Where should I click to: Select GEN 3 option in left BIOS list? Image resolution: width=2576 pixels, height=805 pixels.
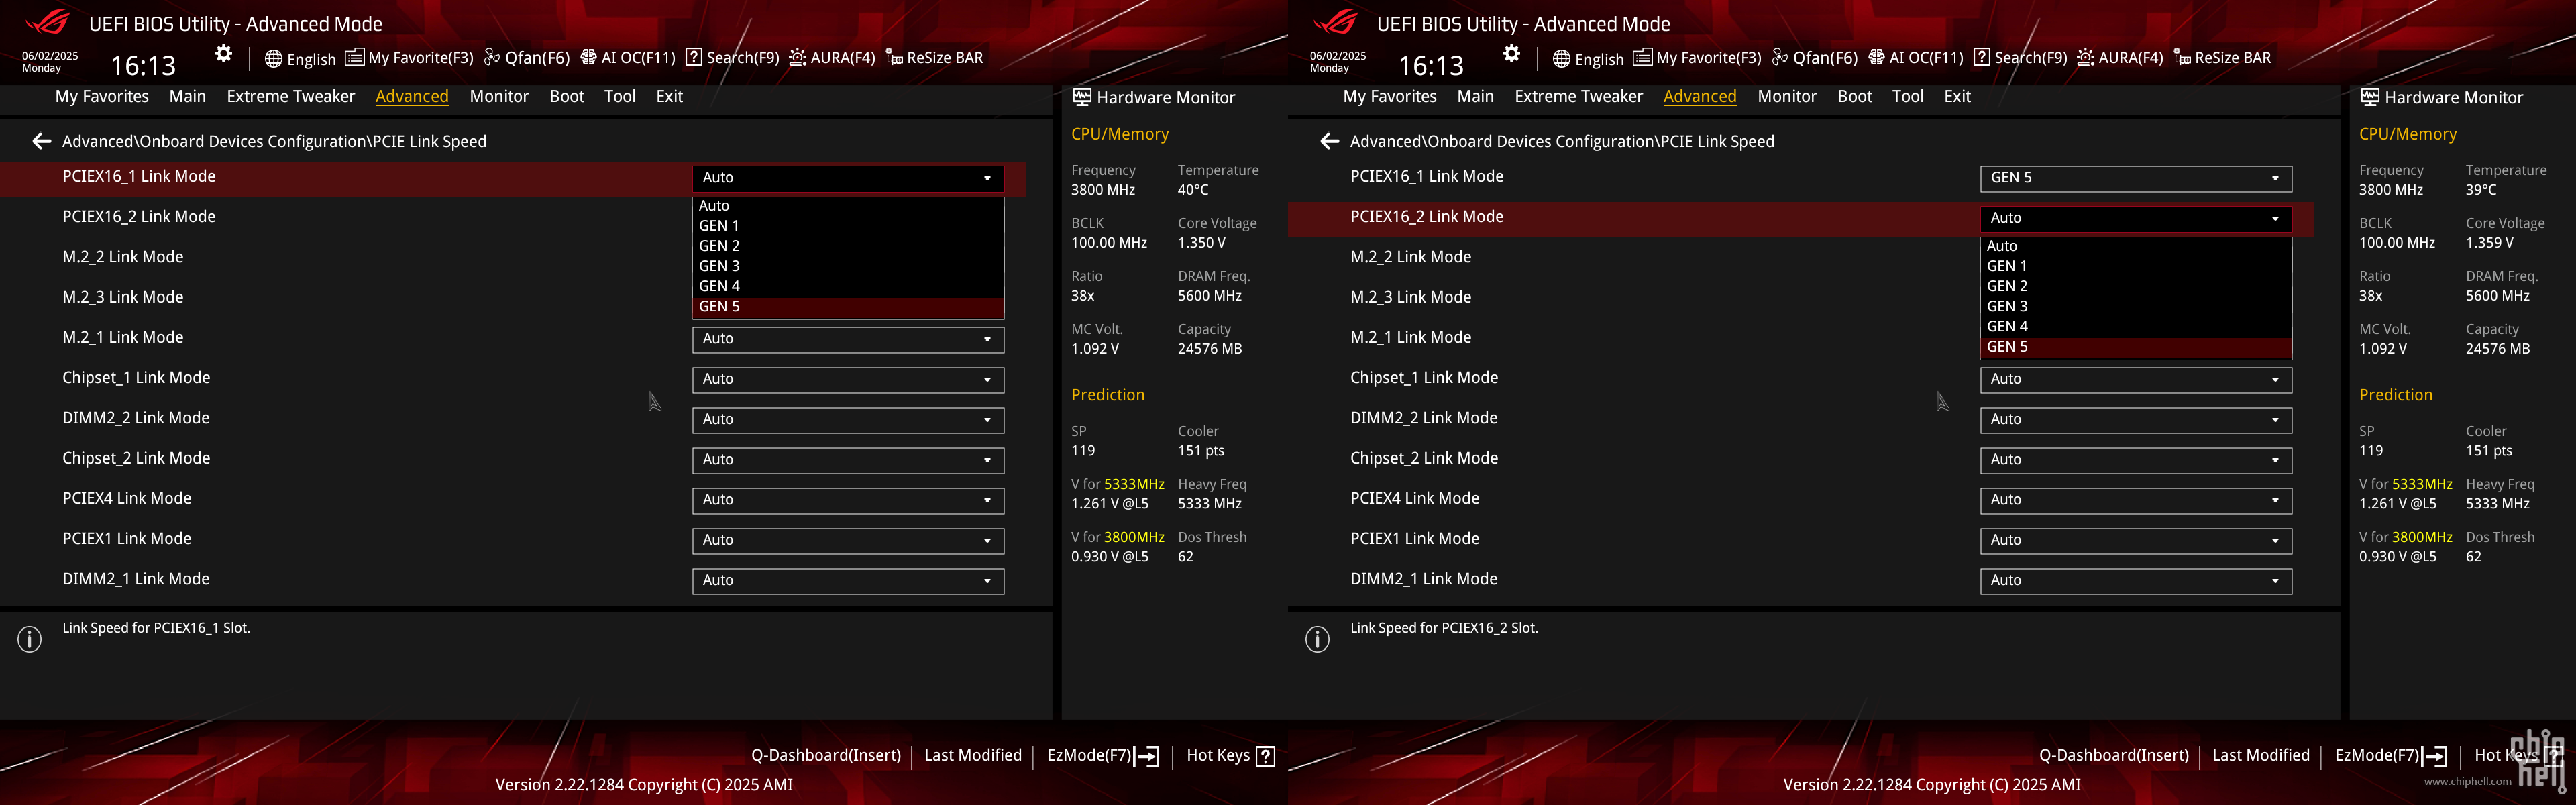(848, 266)
